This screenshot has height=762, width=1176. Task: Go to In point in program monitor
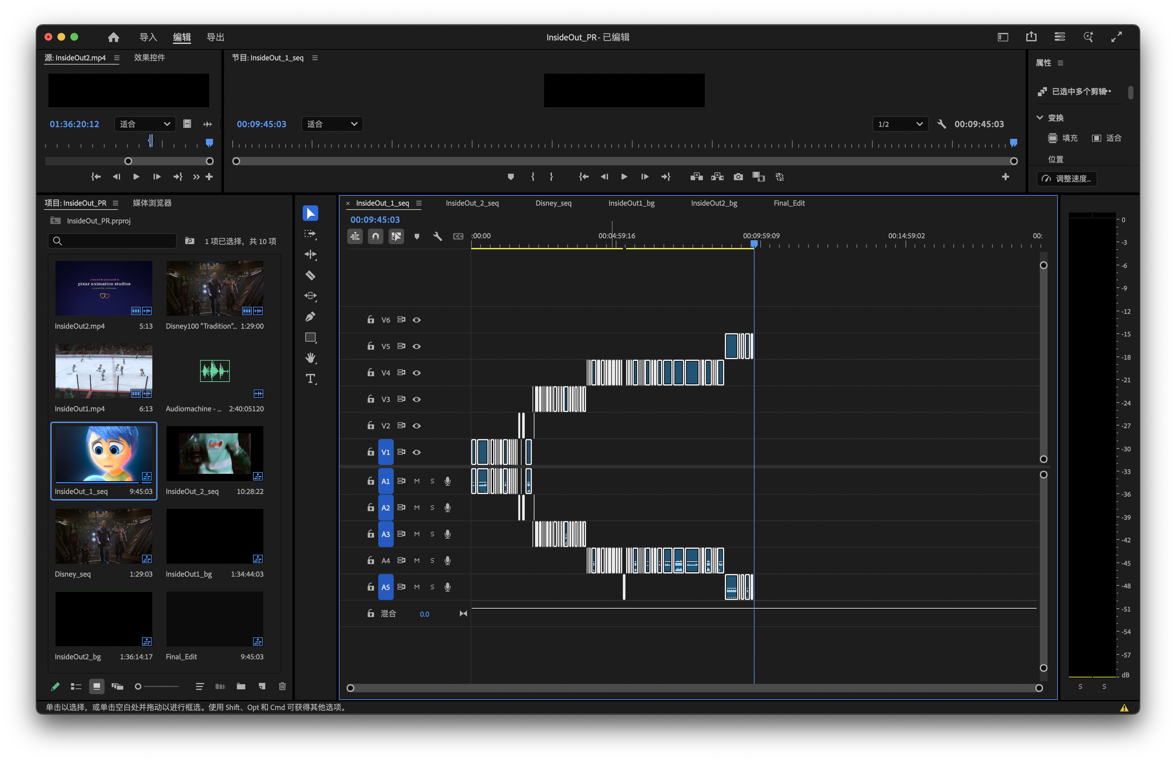(x=583, y=177)
